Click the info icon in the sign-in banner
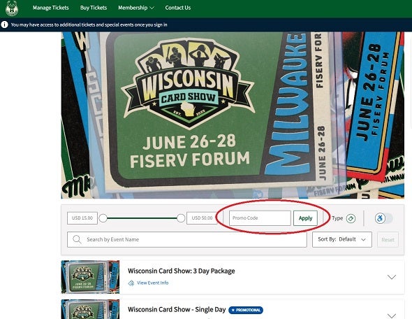412x319 pixels. (4, 24)
